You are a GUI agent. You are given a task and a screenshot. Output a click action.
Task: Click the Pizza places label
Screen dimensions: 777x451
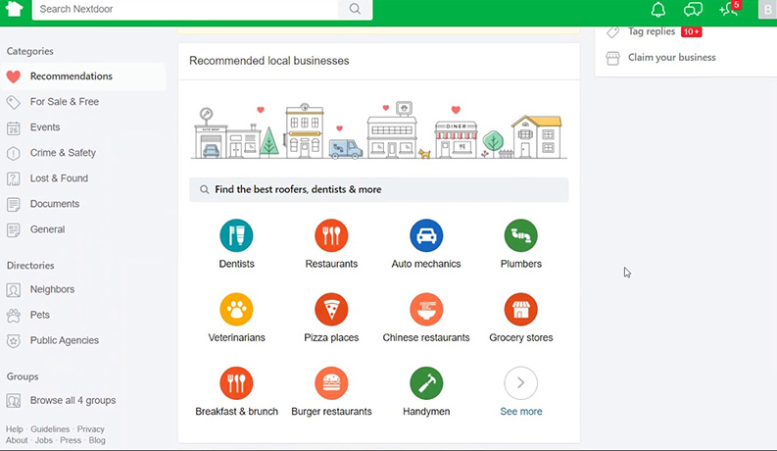coord(331,337)
